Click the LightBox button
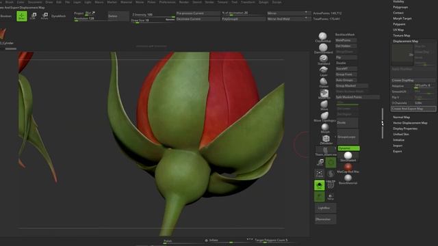The width and height of the screenshot is (438, 246). (326, 208)
